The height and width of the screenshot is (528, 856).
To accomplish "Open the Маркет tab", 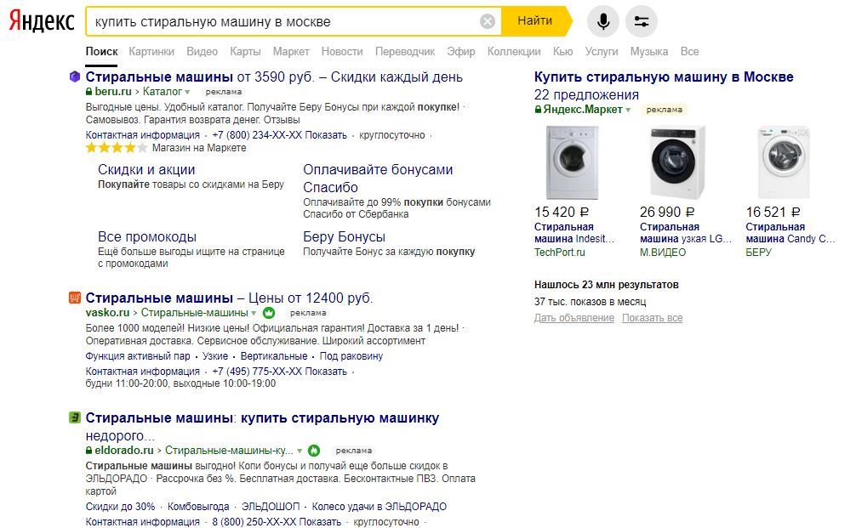I will click(x=291, y=51).
